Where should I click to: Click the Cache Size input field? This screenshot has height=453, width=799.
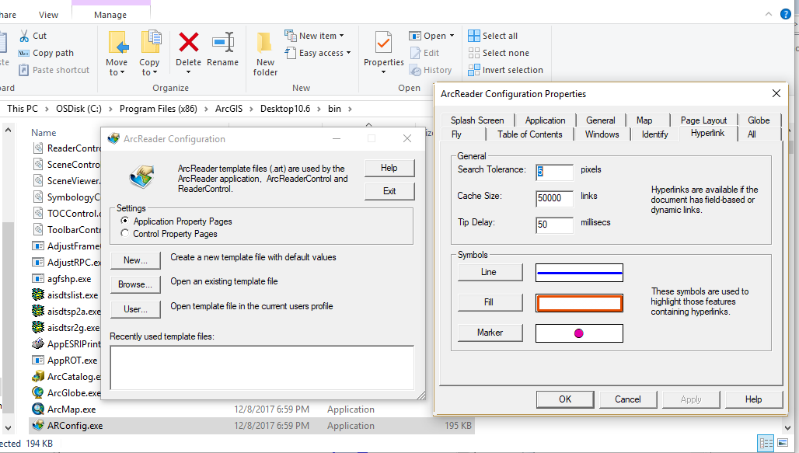click(x=554, y=198)
